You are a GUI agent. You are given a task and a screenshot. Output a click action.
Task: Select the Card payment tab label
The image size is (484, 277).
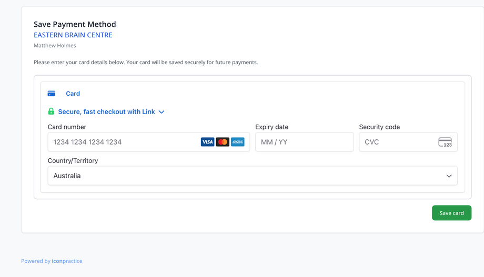73,94
